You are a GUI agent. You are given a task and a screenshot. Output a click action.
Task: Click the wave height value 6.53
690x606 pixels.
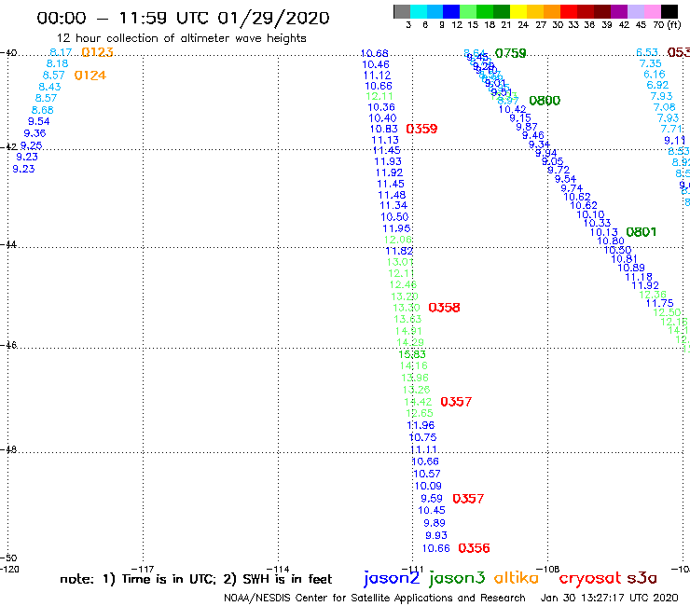(x=647, y=53)
